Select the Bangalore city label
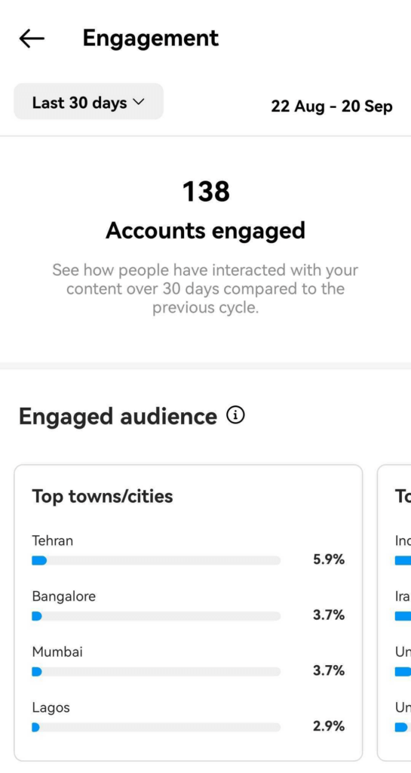411x773 pixels. 64,596
